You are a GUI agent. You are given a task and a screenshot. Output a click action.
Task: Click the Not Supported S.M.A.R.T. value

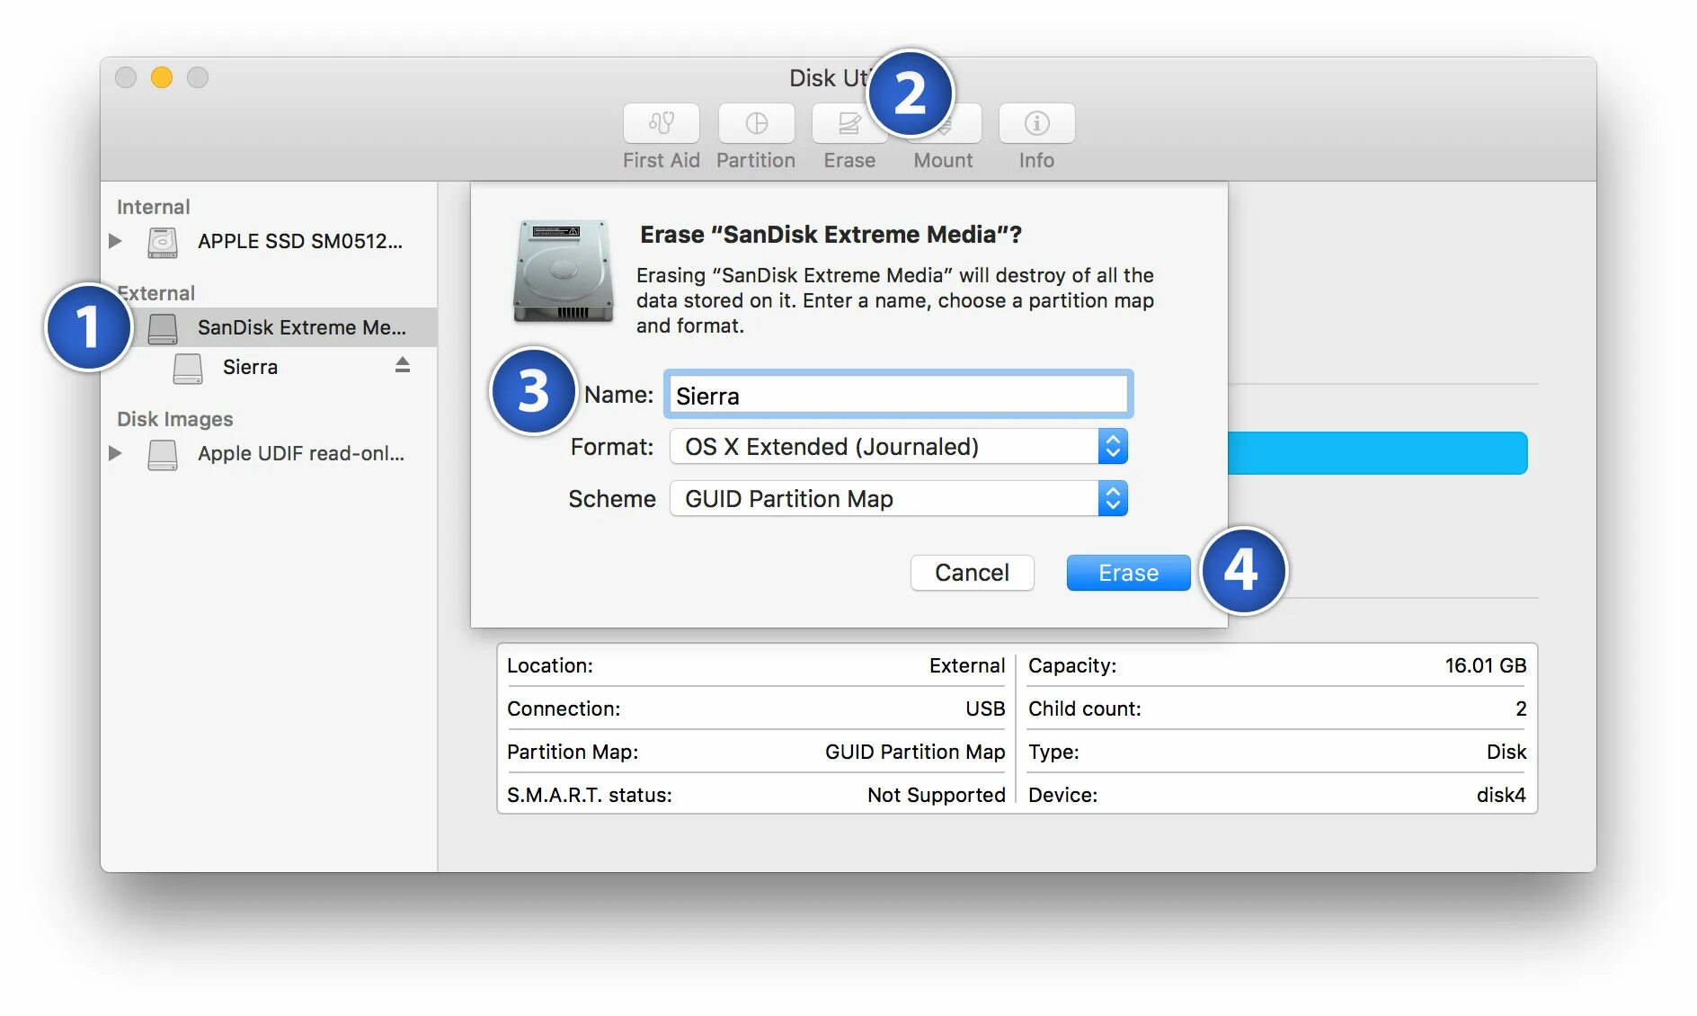click(936, 795)
